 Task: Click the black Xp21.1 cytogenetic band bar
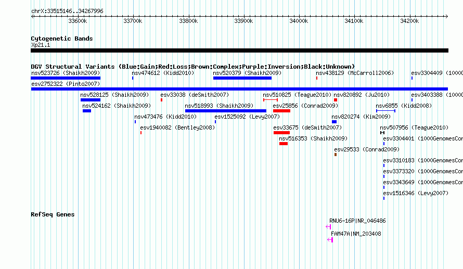(x=239, y=50)
